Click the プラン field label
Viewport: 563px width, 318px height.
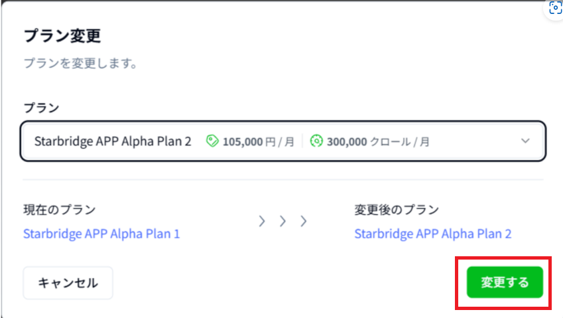tap(41, 107)
